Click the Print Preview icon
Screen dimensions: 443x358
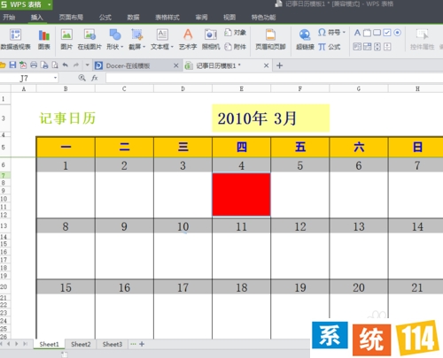[55, 65]
